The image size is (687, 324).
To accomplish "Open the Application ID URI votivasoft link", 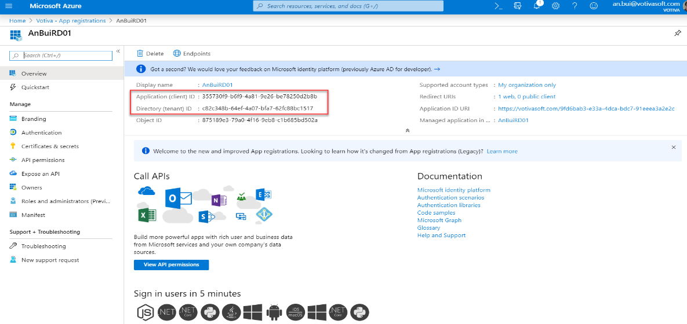I will (586, 108).
